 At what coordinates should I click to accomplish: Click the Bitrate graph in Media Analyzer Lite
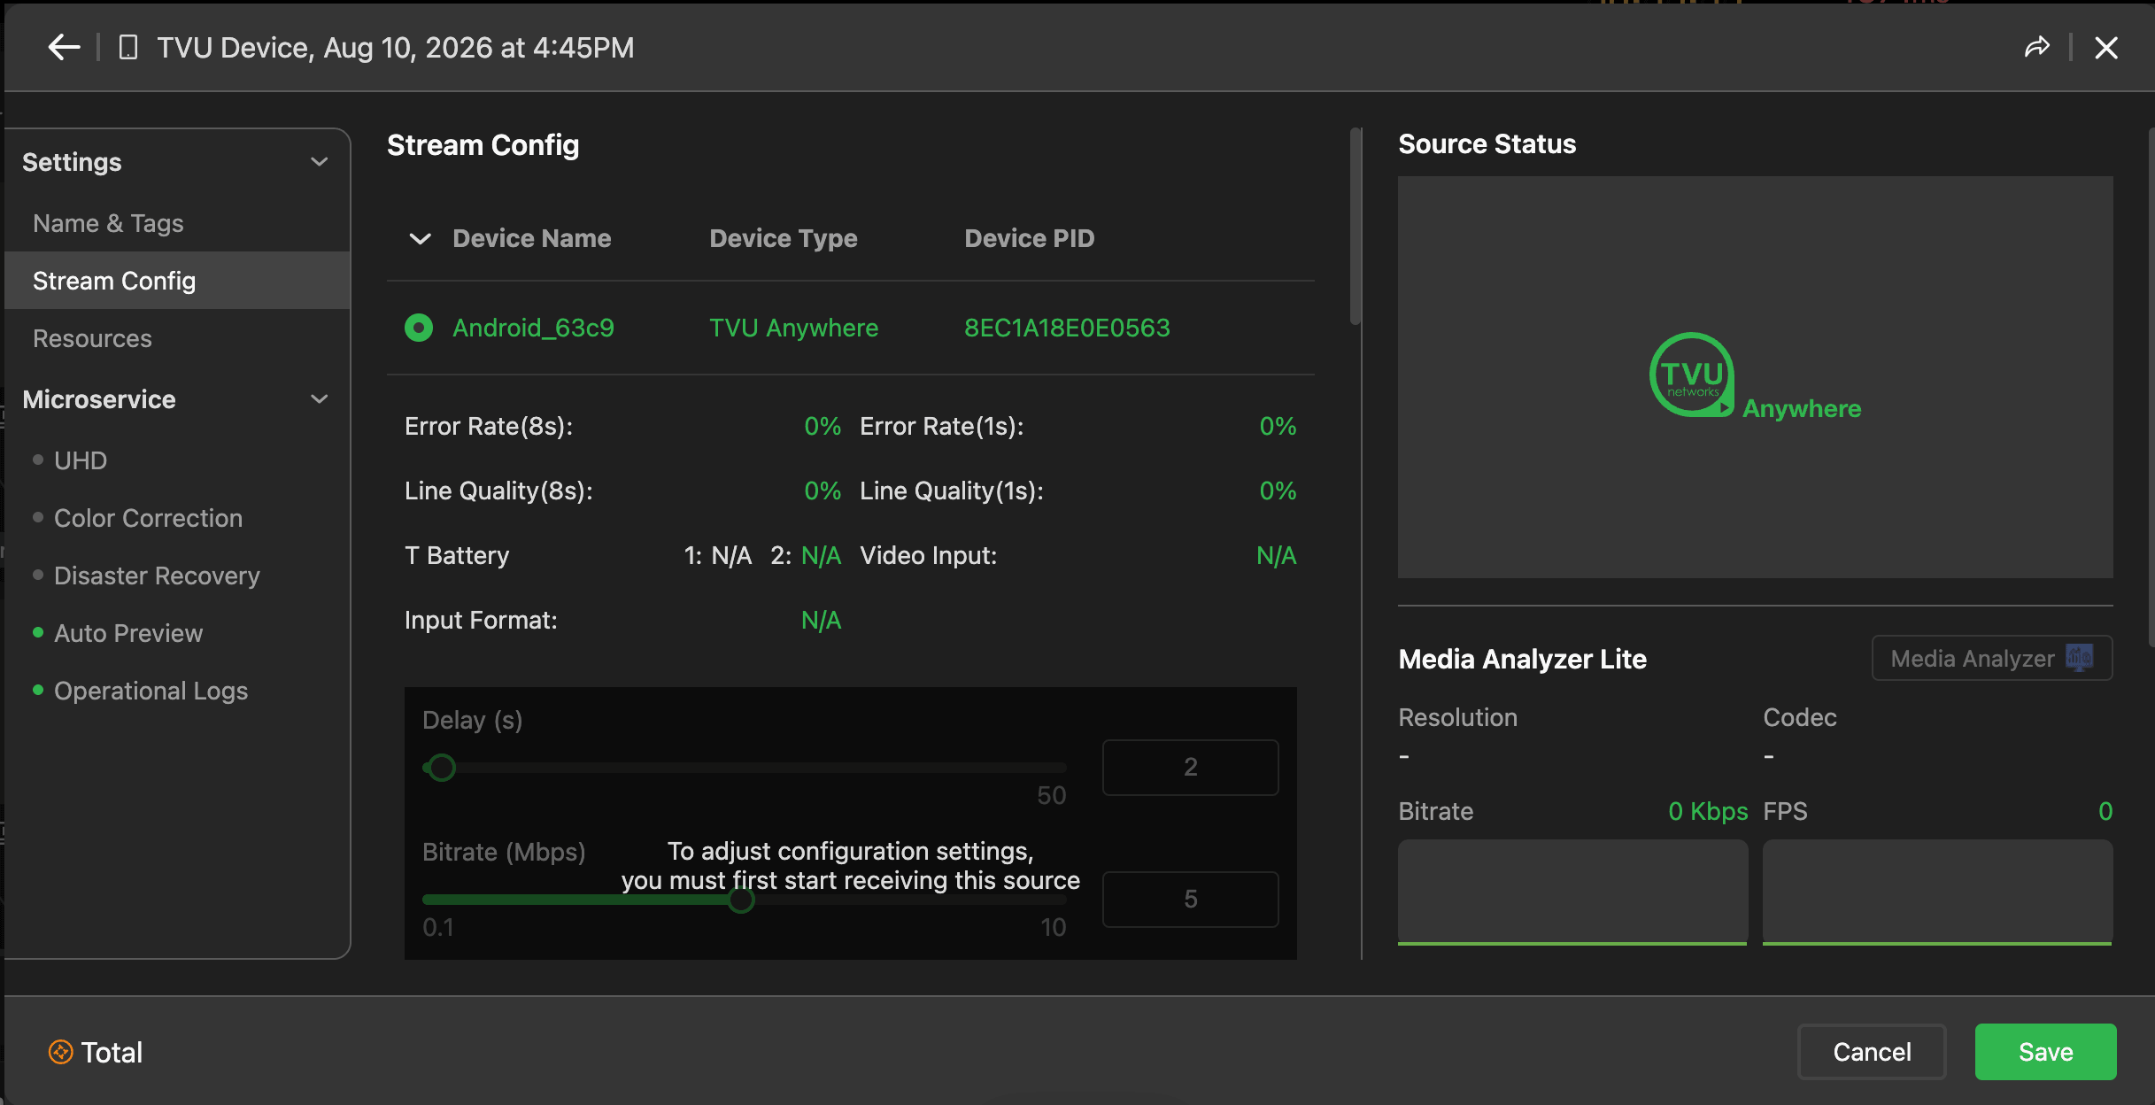click(1572, 892)
